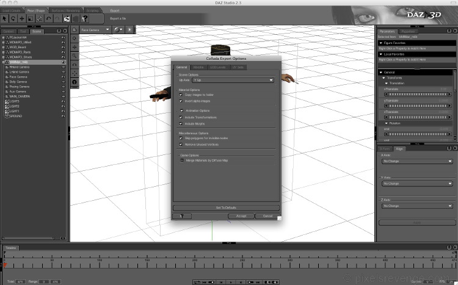Click the viewport play/render arrow button

(129, 30)
